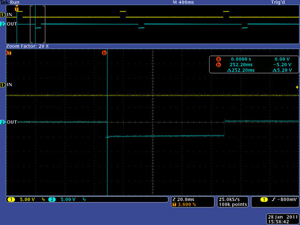Click the cursor a icon in readout box
This screenshot has height=225, width=300.
coord(218,59)
